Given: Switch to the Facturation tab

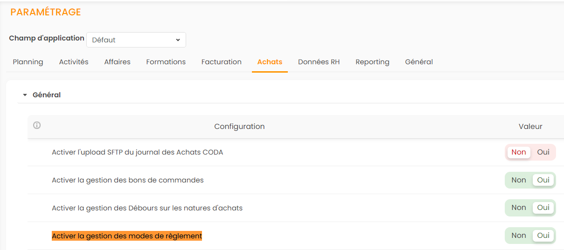Looking at the screenshot, I should (x=221, y=62).
